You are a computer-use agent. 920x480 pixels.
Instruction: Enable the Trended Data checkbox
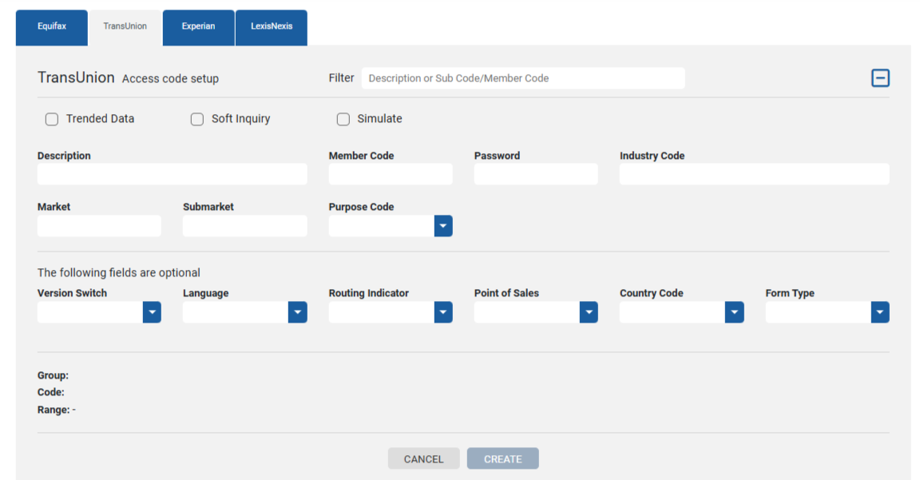tap(52, 119)
